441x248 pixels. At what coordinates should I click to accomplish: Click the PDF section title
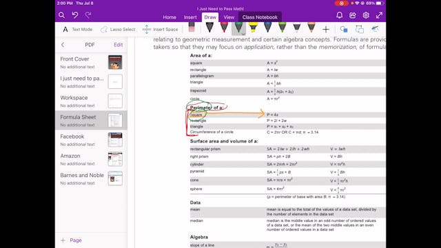90,45
